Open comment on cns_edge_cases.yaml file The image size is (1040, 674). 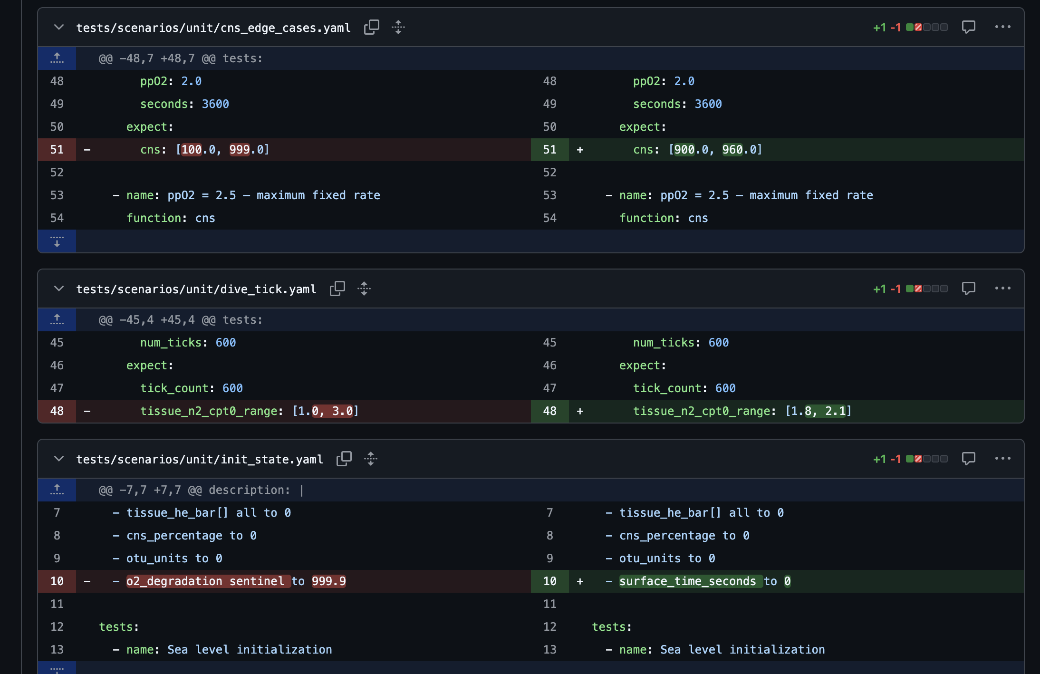(x=968, y=27)
